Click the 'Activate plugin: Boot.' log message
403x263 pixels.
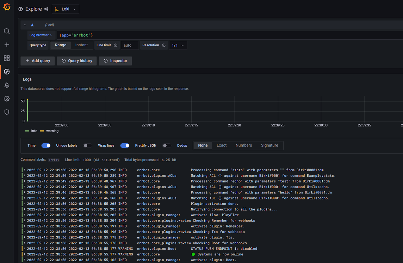tap(213, 260)
